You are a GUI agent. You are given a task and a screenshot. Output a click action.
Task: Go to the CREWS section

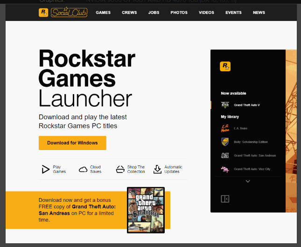129,13
